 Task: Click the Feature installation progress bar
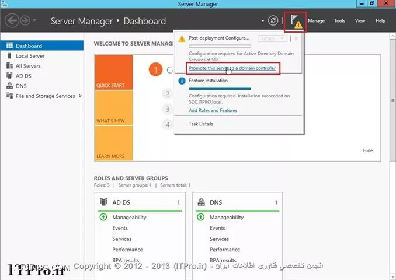220,89
